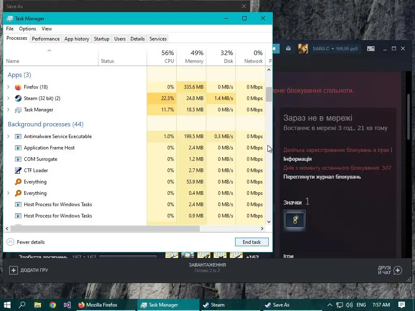
Task: Expand the Task Manager process row
Action: [8, 110]
